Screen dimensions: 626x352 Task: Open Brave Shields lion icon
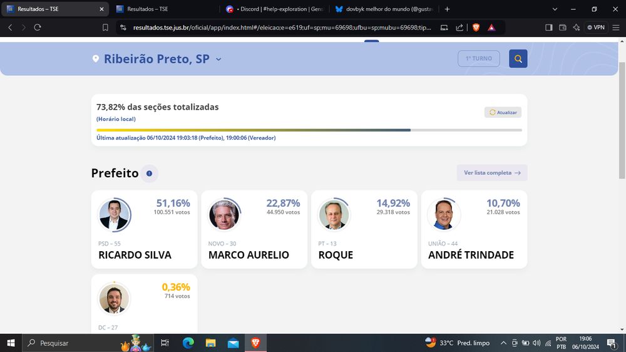point(476,28)
